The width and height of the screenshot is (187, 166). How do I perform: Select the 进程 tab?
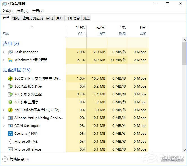tap(6, 18)
